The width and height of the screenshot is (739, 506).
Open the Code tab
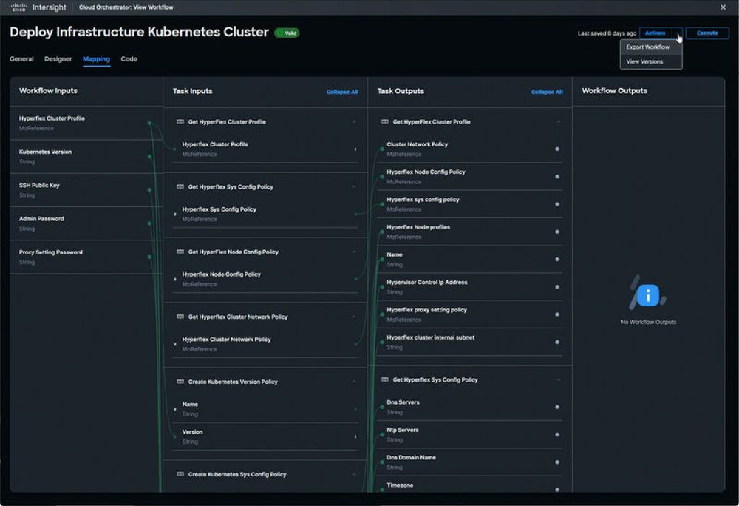coord(129,59)
